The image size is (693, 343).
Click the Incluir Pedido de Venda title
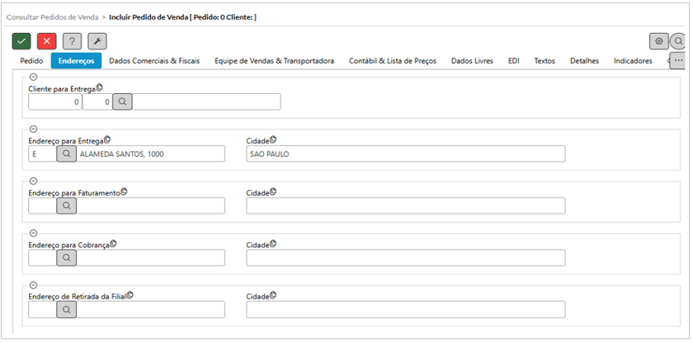[x=182, y=17]
